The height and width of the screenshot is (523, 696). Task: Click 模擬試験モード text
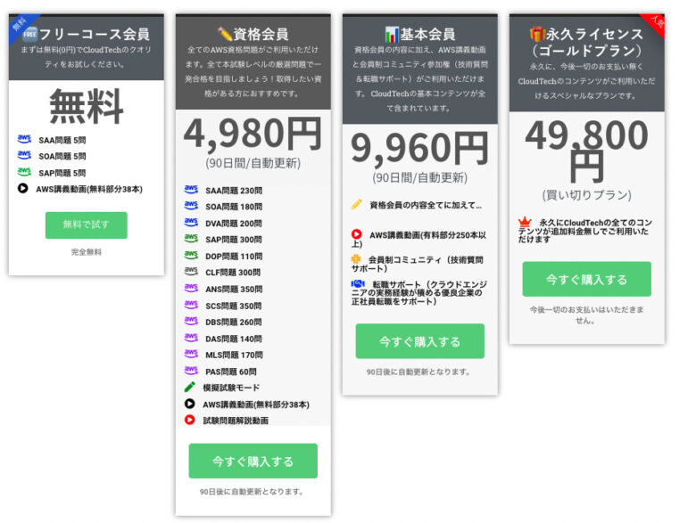[x=231, y=388]
